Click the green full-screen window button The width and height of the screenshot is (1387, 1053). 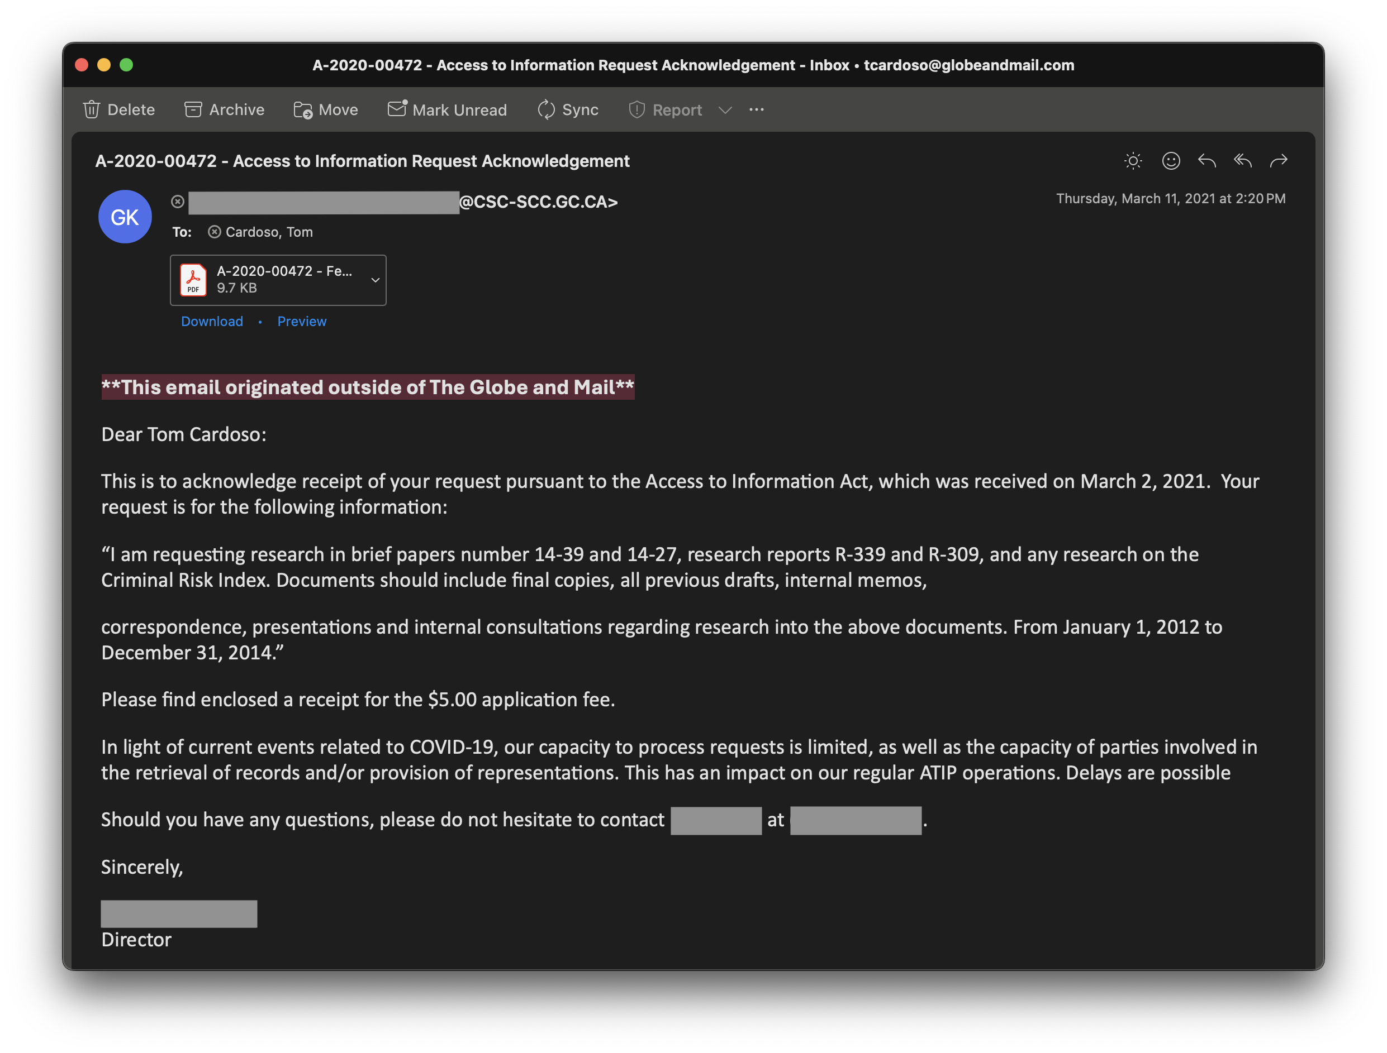(126, 65)
